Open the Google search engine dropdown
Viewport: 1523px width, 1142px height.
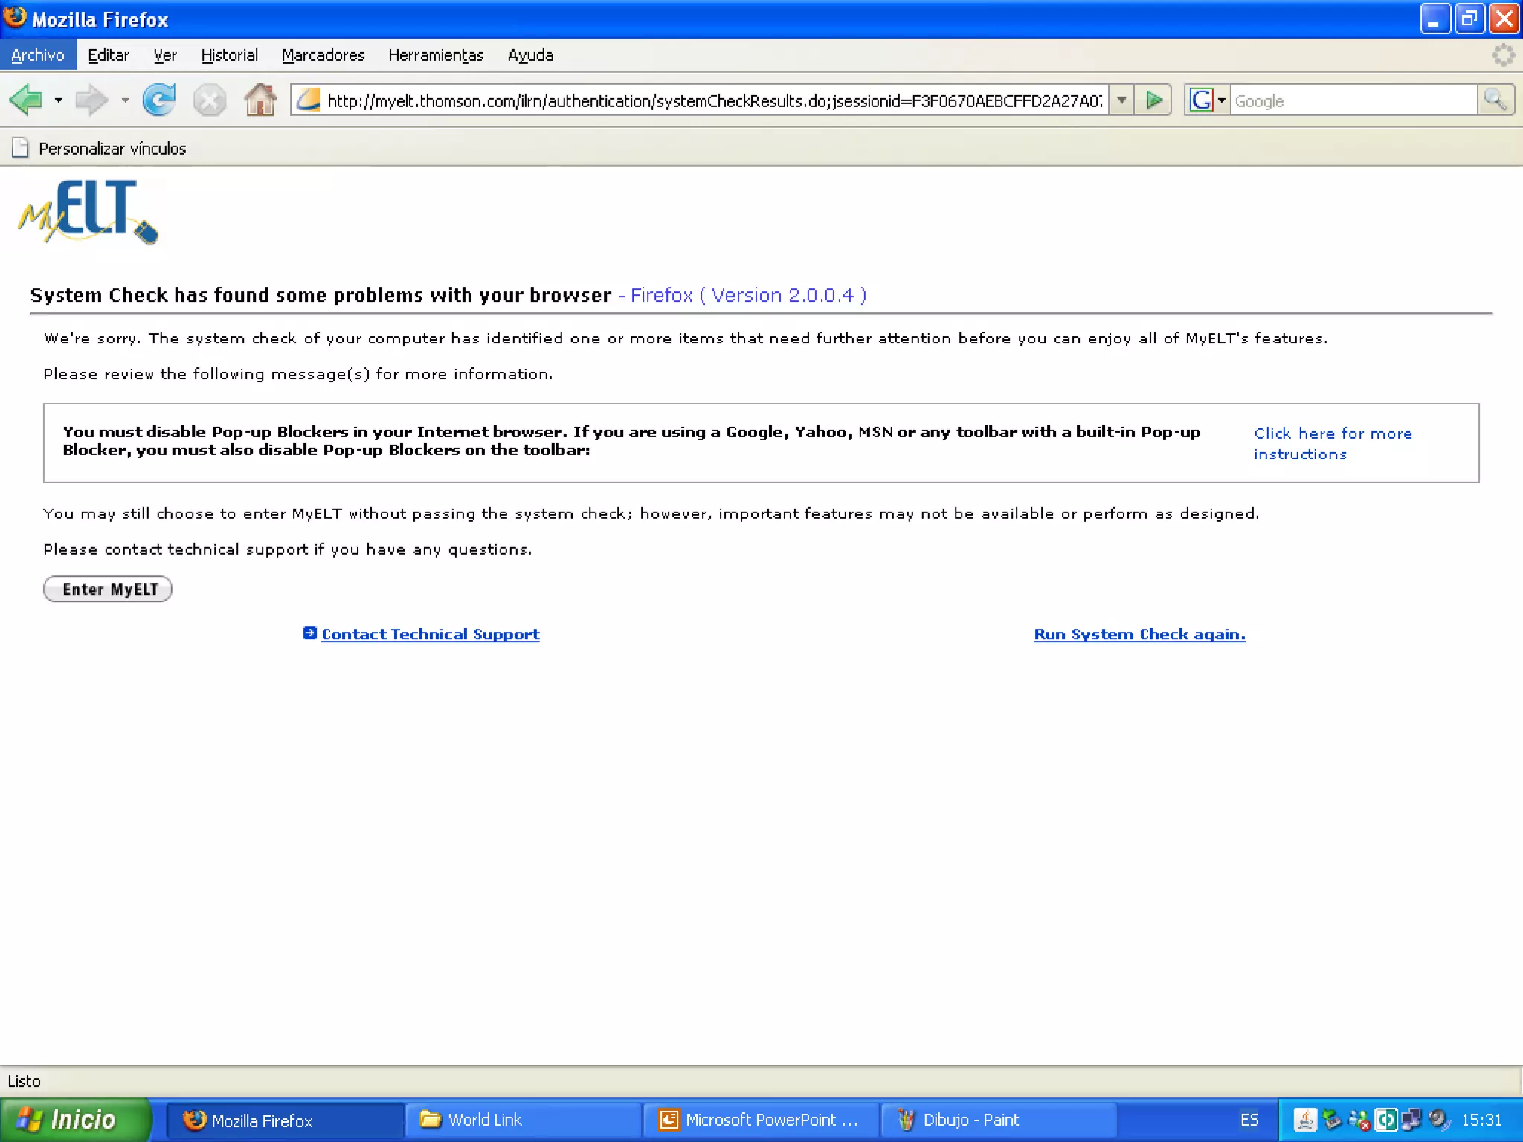click(x=1221, y=100)
